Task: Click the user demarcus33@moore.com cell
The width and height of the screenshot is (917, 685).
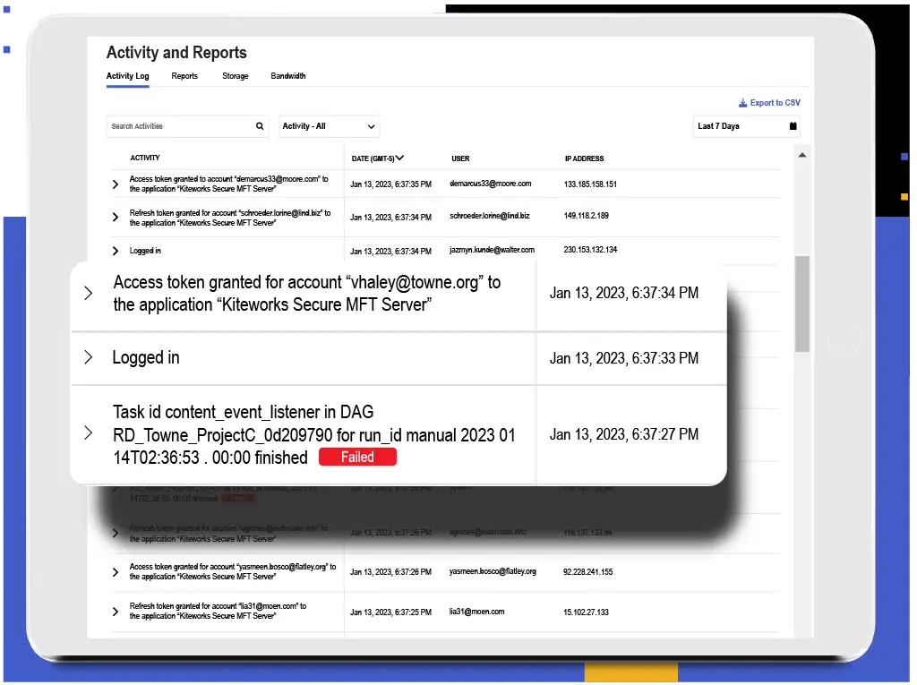Action: [490, 184]
